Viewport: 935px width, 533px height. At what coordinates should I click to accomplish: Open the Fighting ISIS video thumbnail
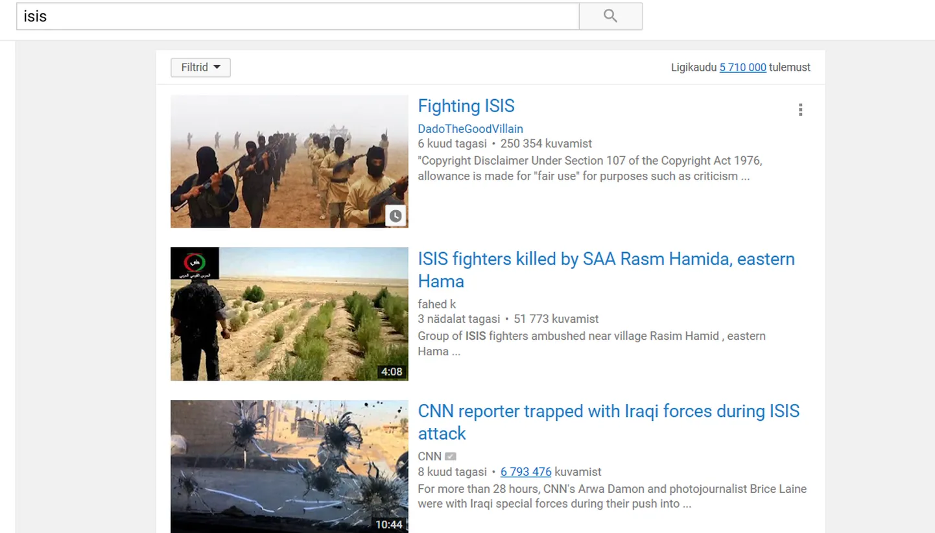click(289, 161)
